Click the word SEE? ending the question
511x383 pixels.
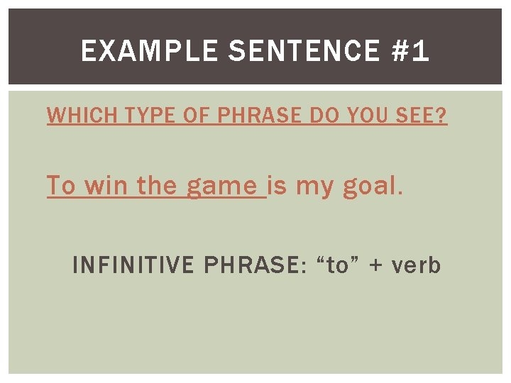(x=422, y=116)
